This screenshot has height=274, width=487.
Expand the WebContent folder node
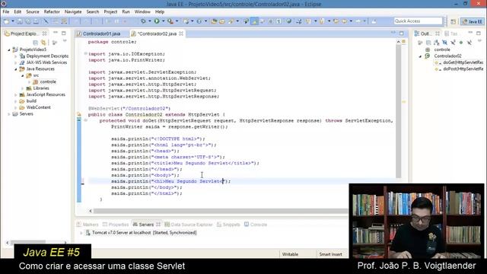pyautogui.click(x=15, y=107)
